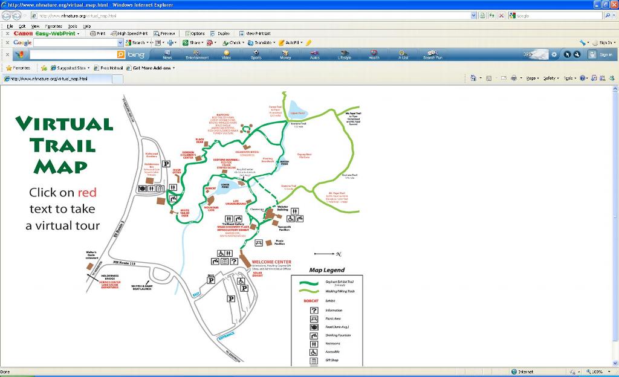Expand the Page command bar menu

[x=532, y=78]
